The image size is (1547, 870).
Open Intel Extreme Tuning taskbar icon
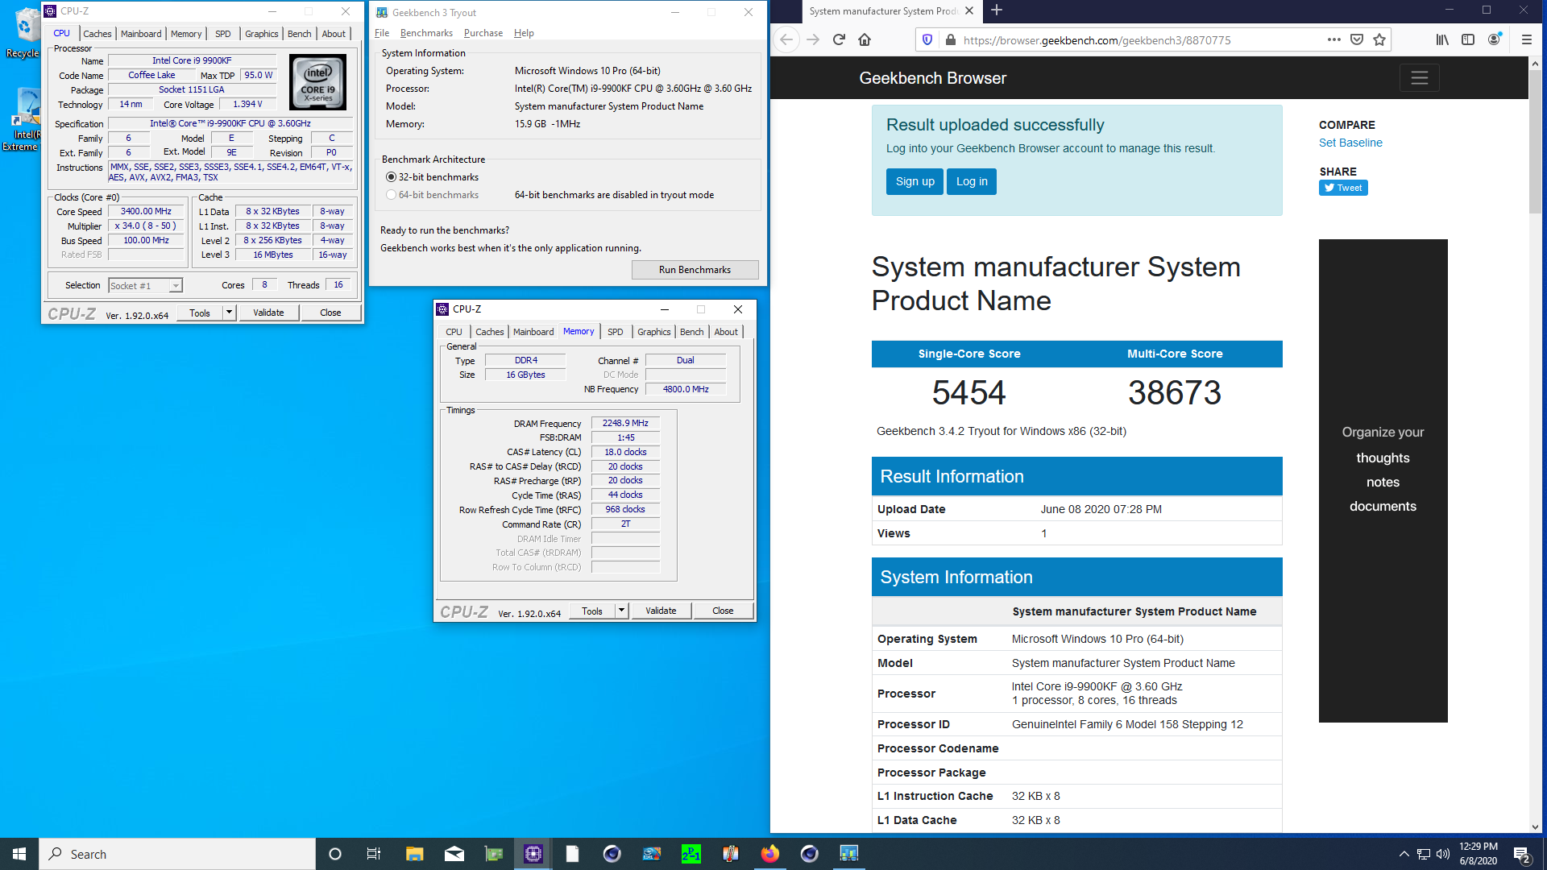(x=652, y=854)
